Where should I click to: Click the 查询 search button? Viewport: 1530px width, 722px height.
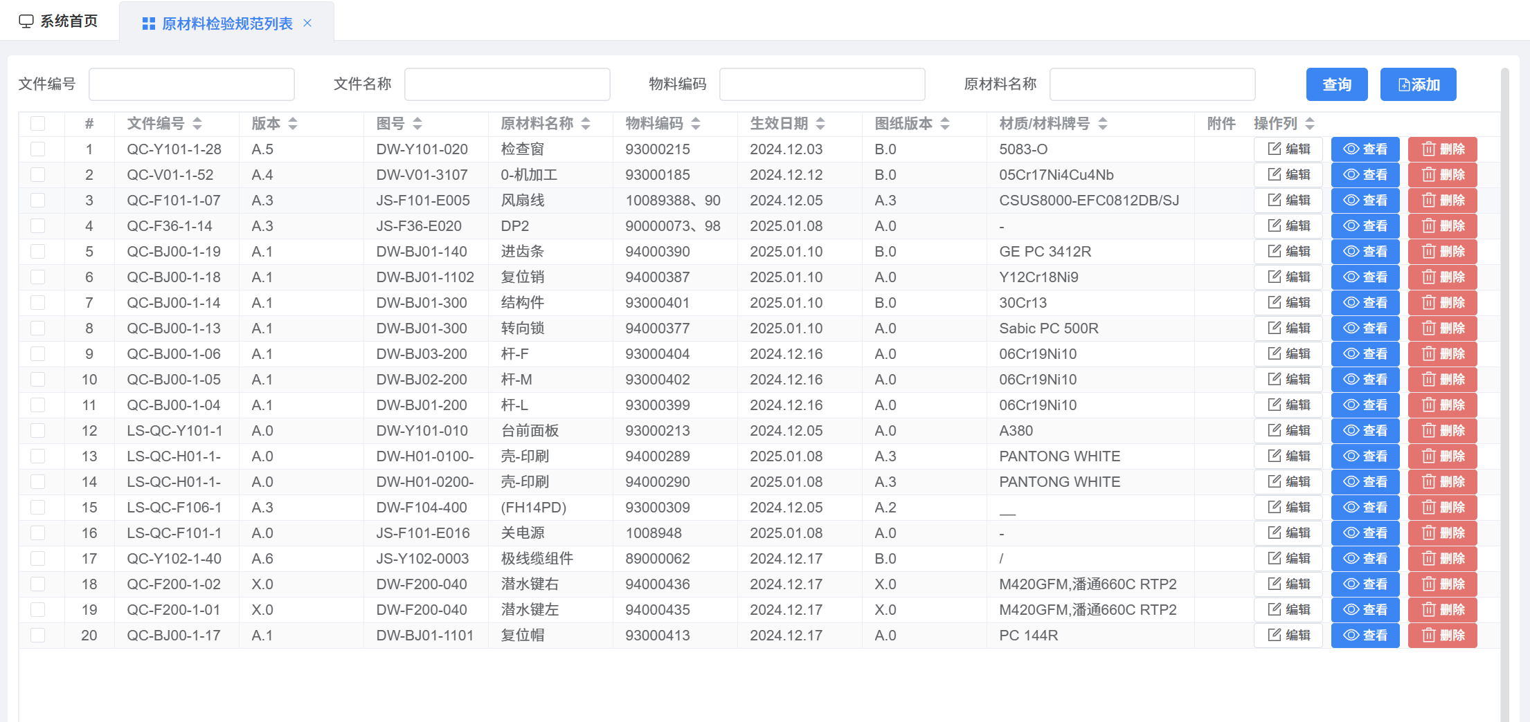coord(1336,84)
